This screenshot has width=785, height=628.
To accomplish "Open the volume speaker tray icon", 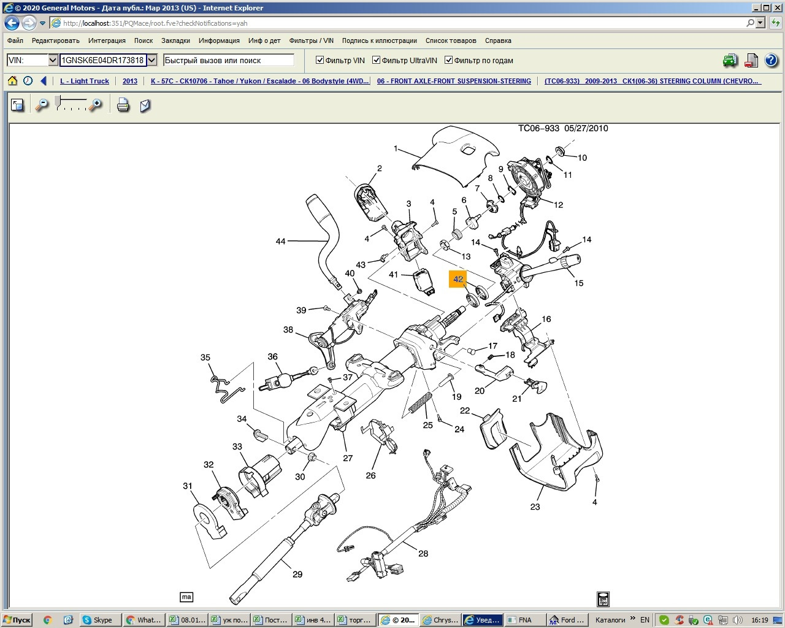I will 738,620.
